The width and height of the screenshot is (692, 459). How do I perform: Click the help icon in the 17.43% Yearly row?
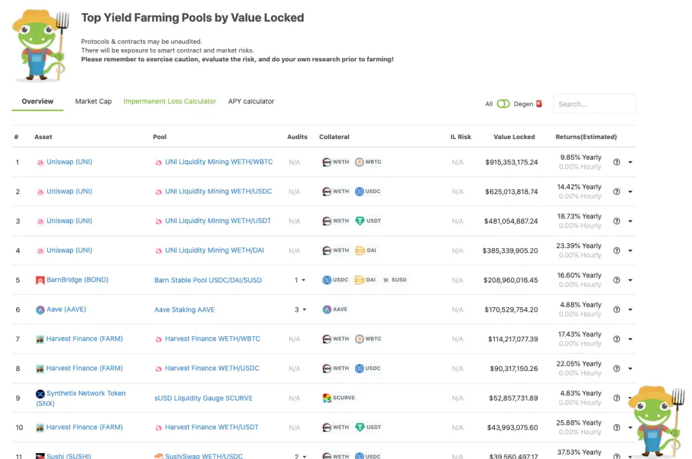616,339
